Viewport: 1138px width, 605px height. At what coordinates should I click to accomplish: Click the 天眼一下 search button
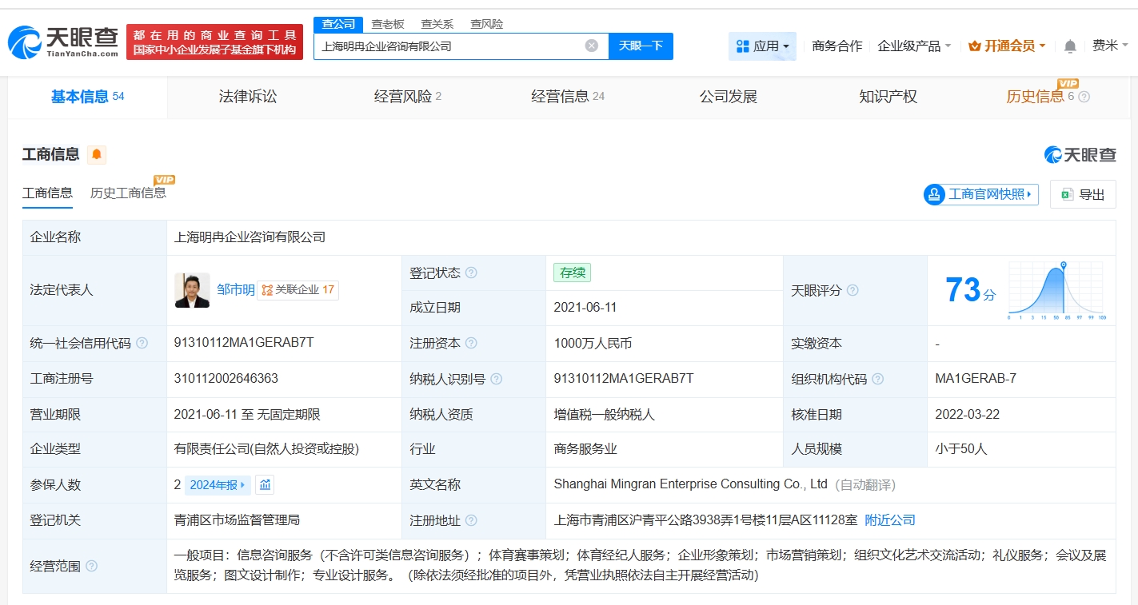(x=641, y=46)
